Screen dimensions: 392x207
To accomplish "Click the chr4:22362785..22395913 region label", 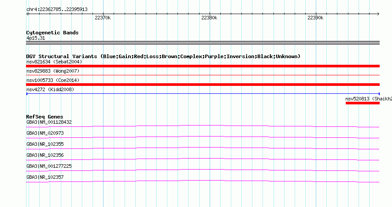I will [57, 10].
